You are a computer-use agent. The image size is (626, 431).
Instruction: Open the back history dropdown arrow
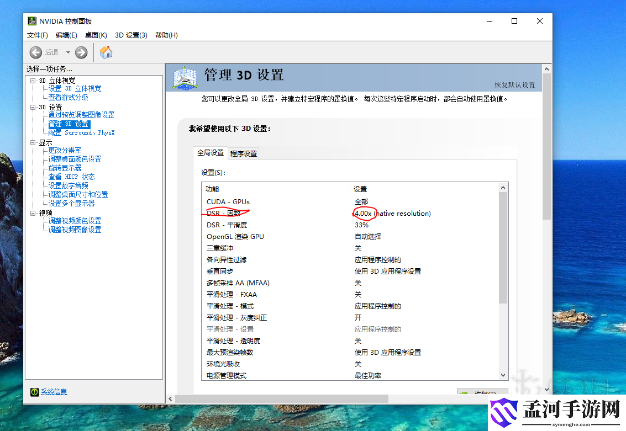click(x=68, y=52)
